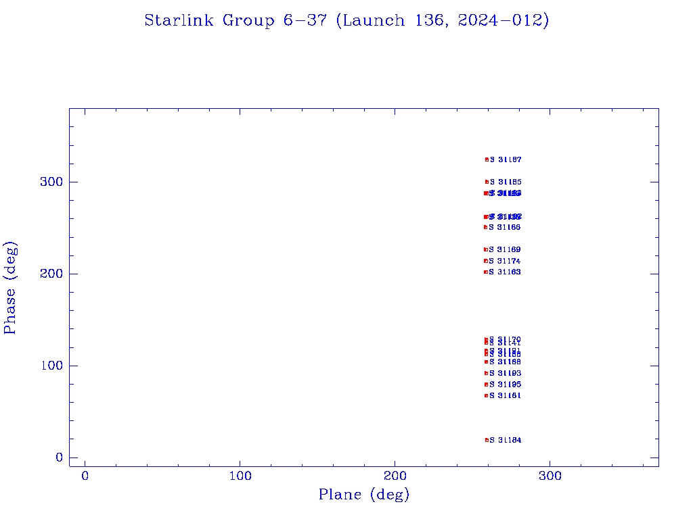Select the red marker beside S 31166
The image size is (693, 519).
tap(486, 227)
